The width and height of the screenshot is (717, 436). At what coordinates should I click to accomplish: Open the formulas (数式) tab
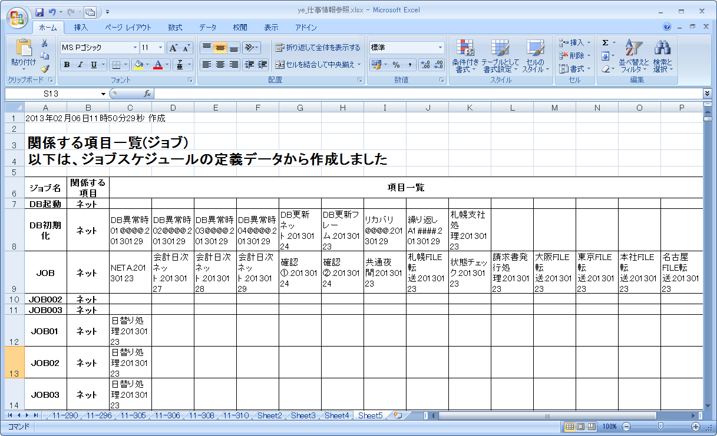click(x=175, y=28)
